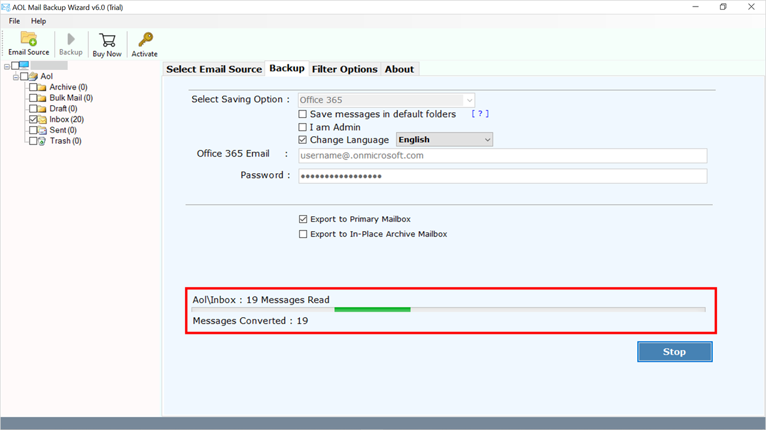Select the Backup tab
The width and height of the screenshot is (766, 430).
pyautogui.click(x=287, y=68)
